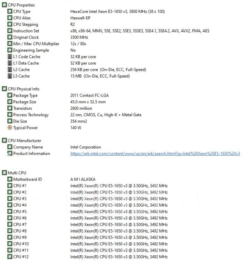Select the CPU #6 row label
243x263 pixels.
tap(20, 218)
